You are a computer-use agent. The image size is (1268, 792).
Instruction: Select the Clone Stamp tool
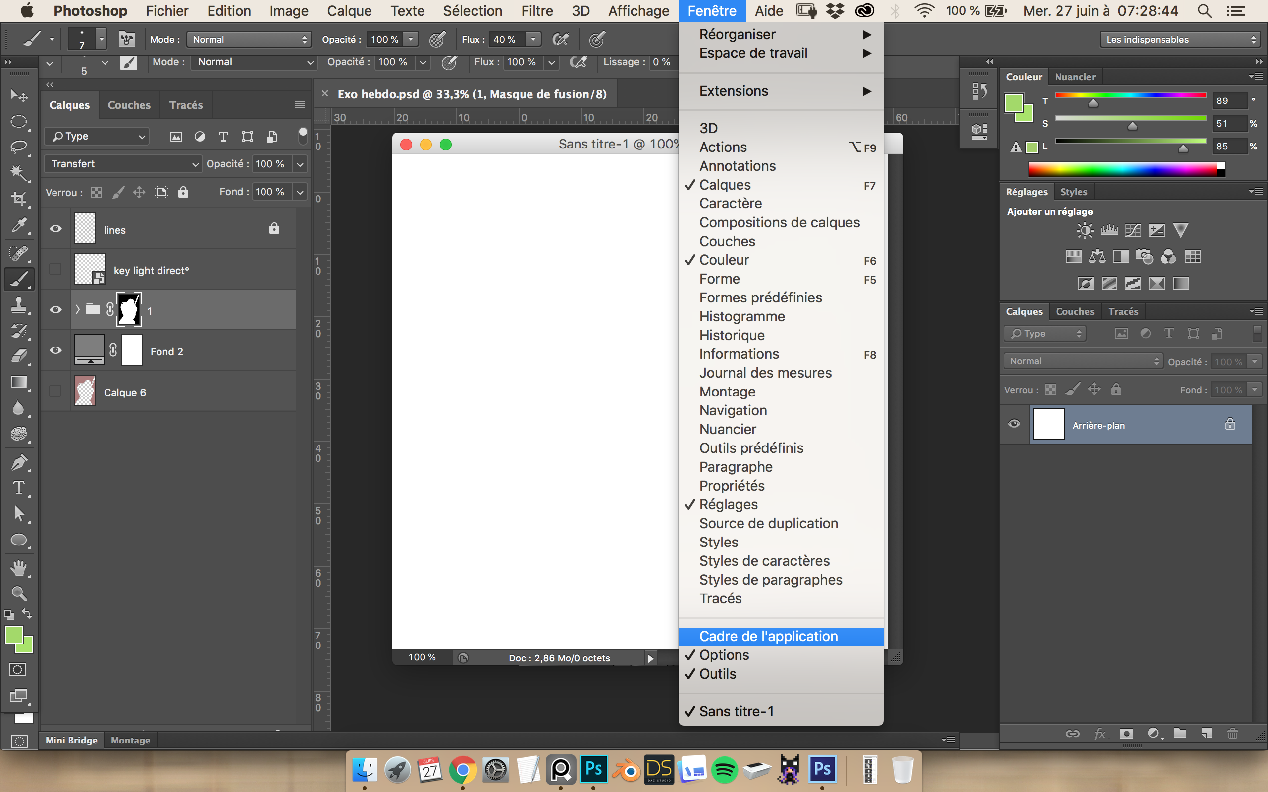(18, 305)
